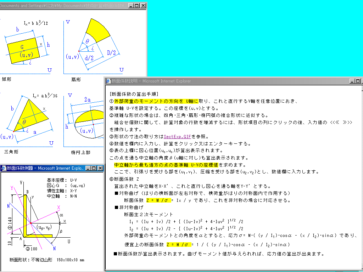Maximize the 断面係数説明 window
This screenshot has height=272, width=363.
click(357, 81)
